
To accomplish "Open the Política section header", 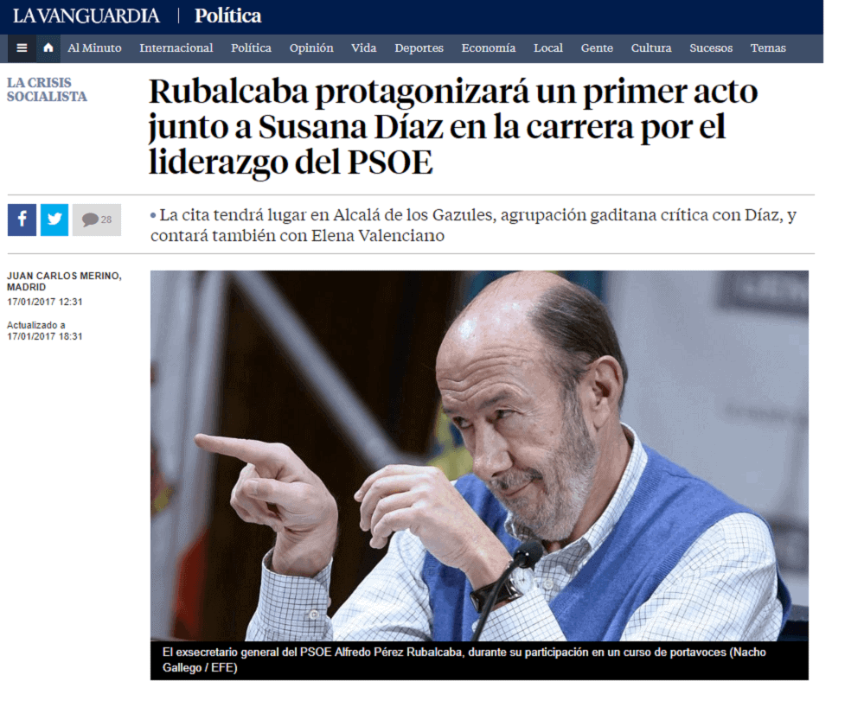I will pos(228,16).
